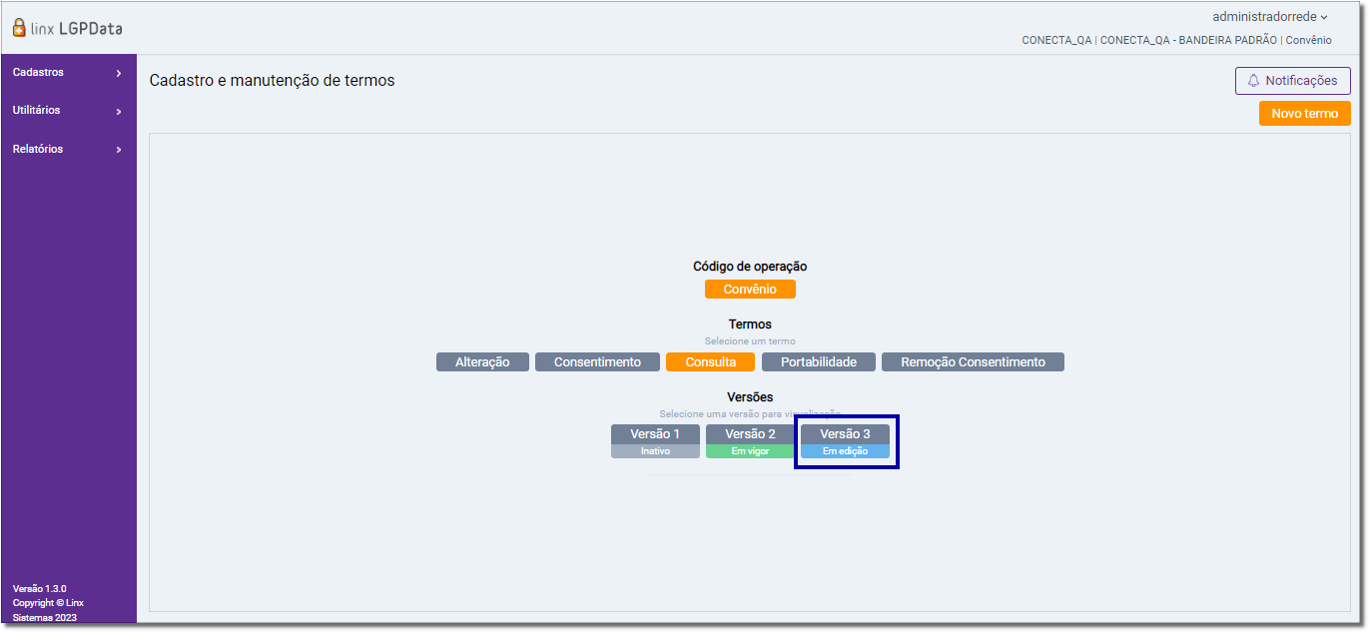Image resolution: width=1369 pixels, height=632 pixels.
Task: Expand the Cadastros menu chevron
Action: click(119, 73)
